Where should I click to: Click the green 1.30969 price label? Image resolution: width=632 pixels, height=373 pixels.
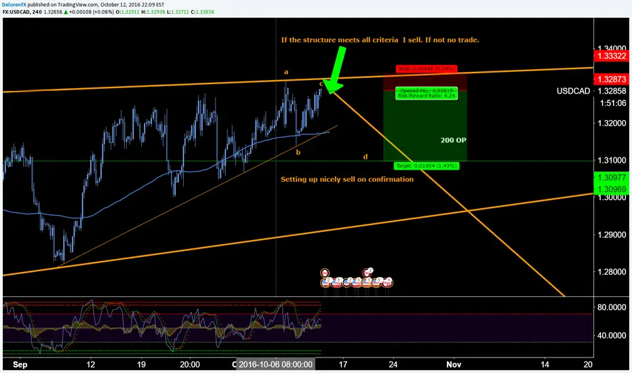click(x=612, y=189)
